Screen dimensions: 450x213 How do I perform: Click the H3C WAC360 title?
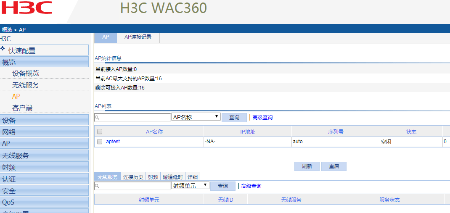click(163, 8)
